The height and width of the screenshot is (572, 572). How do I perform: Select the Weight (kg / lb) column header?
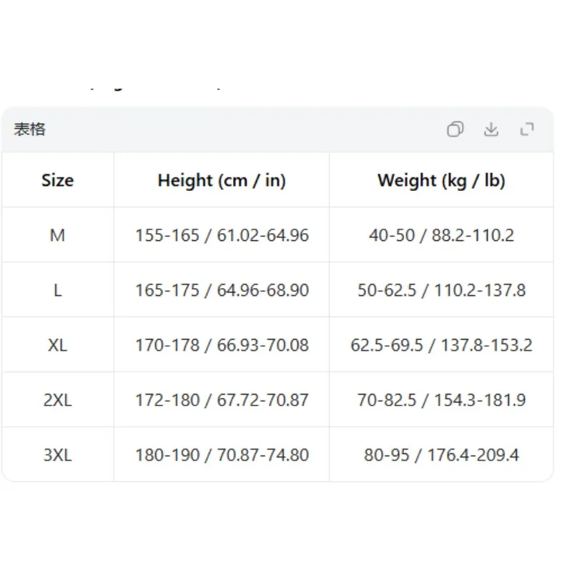441,181
